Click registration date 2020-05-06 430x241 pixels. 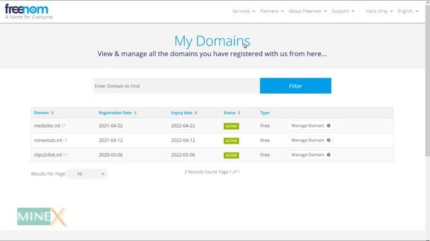(111, 155)
